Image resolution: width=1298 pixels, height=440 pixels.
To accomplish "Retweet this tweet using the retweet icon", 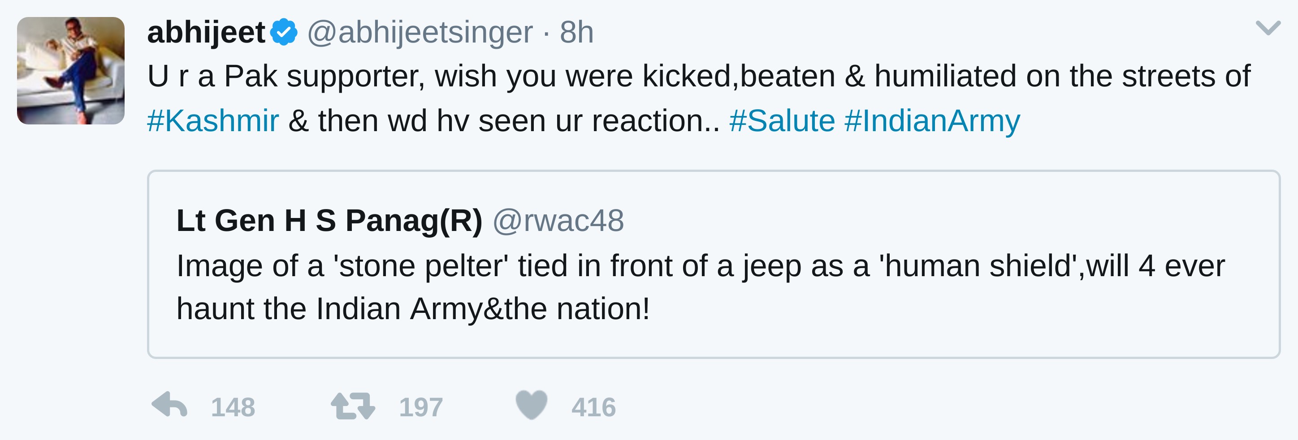I will pyautogui.click(x=353, y=406).
